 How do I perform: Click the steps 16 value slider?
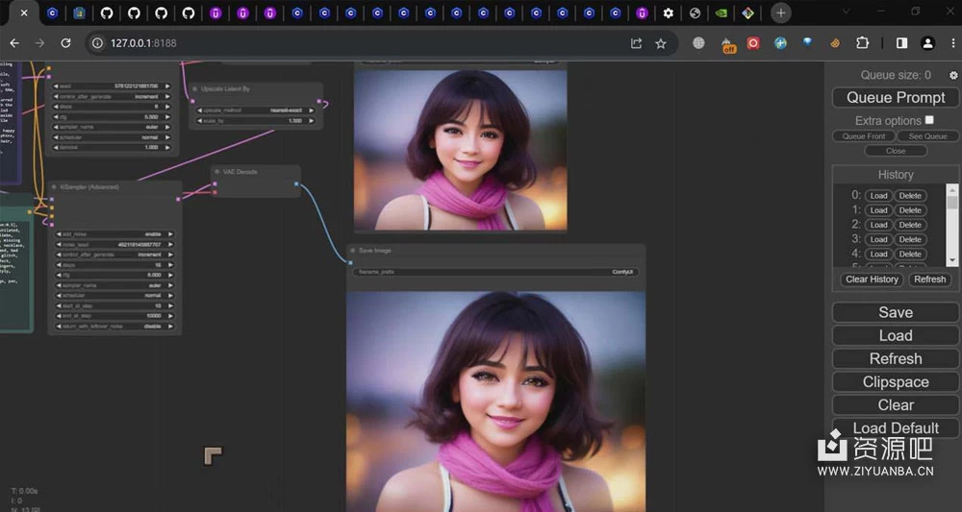(x=114, y=265)
